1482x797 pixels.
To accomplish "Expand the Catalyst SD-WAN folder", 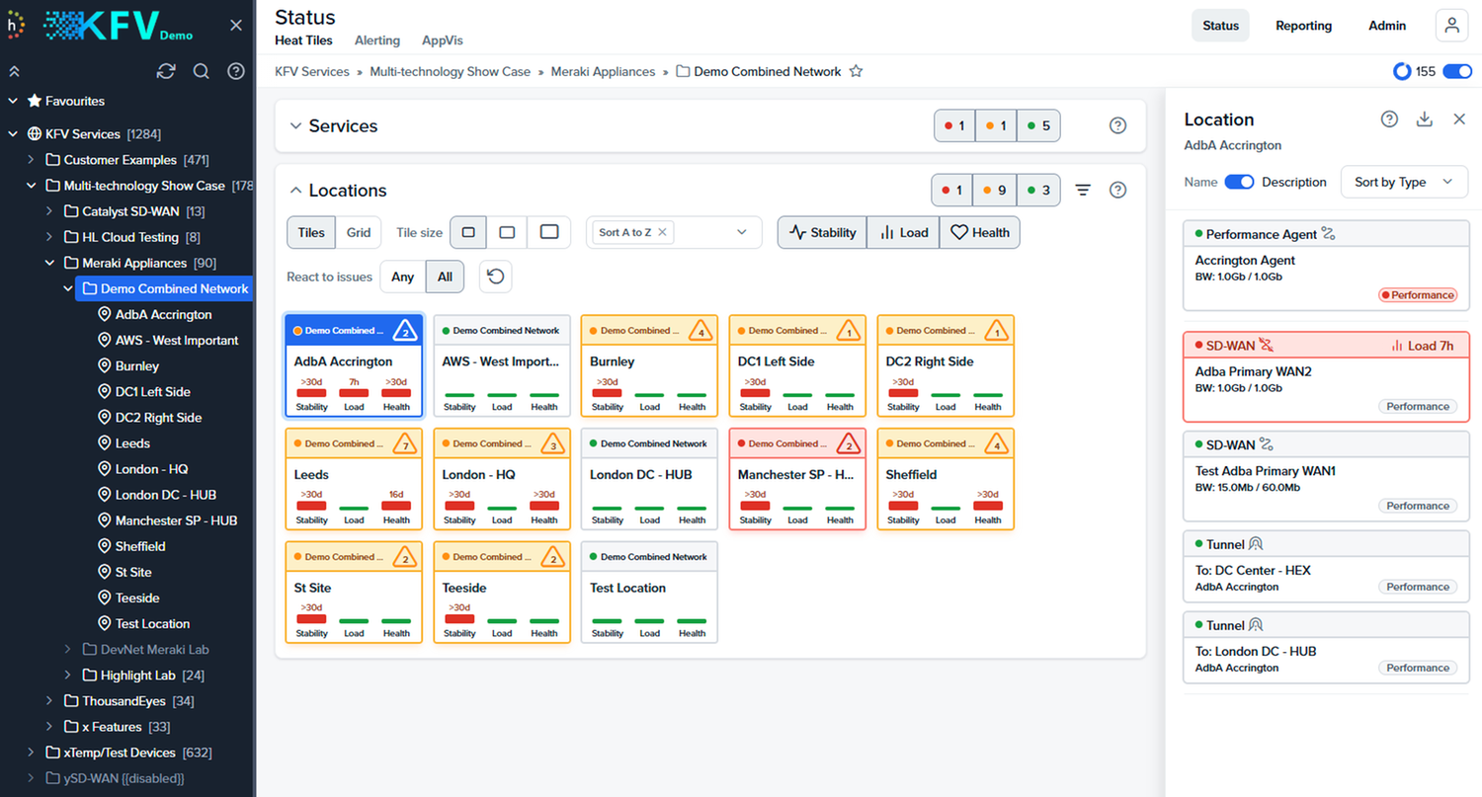I will (x=50, y=211).
